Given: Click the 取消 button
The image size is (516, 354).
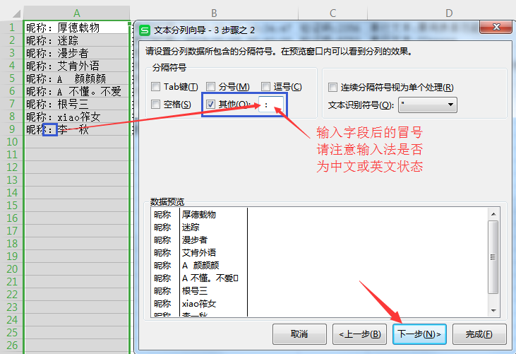Looking at the screenshot, I should [299, 334].
